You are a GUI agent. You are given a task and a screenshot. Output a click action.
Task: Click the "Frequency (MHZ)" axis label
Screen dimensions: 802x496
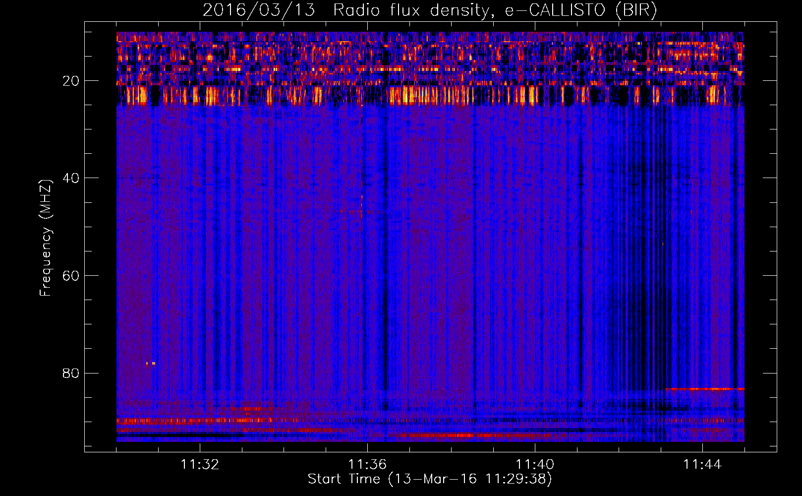(x=46, y=238)
